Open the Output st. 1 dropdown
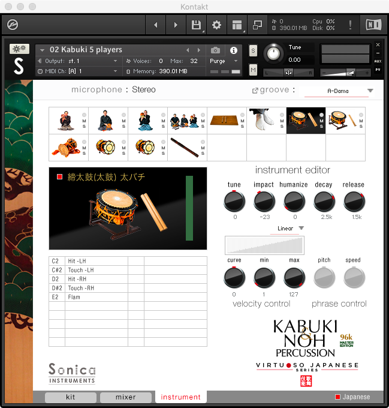The width and height of the screenshot is (389, 408). [x=77, y=61]
